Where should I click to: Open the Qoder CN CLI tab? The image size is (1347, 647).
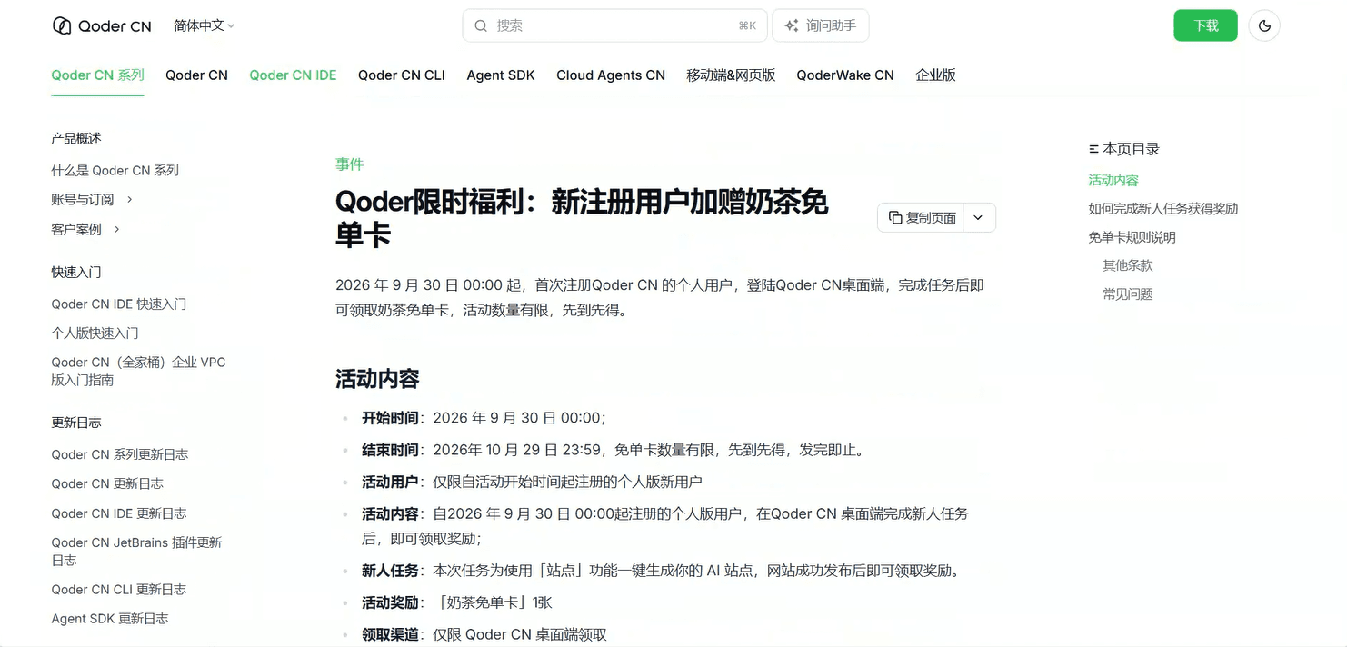(x=402, y=75)
